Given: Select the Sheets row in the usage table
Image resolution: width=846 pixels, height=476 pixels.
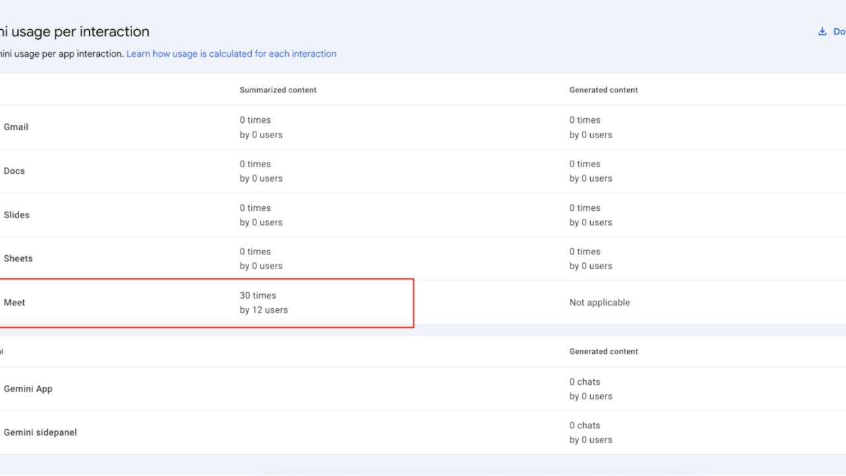Looking at the screenshot, I should 18,258.
